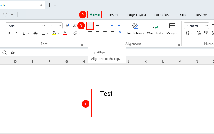This screenshot has width=214, height=134.
Task: Increase font size with A+ icon
Action: (68, 26)
